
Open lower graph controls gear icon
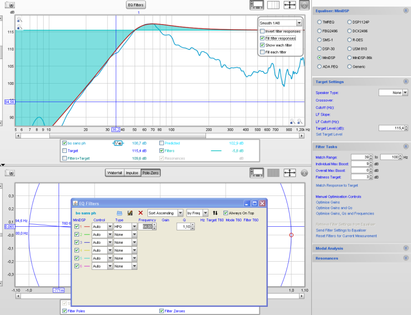tap(304, 173)
